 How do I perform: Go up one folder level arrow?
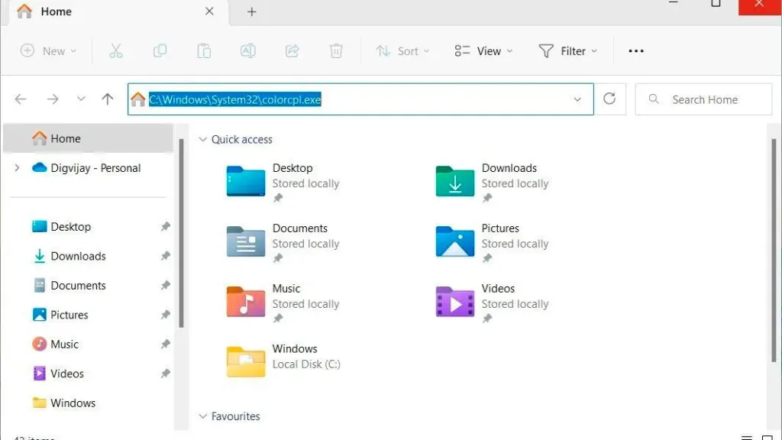click(x=107, y=99)
